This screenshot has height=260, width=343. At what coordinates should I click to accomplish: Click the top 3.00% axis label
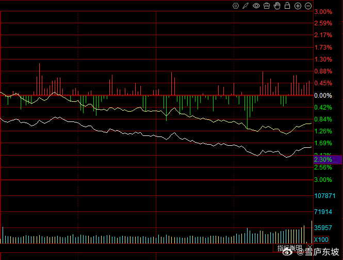tap(323, 12)
